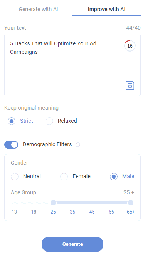The width and height of the screenshot is (145, 257).
Task: Click the Demographic Filters label
Action: coord(47,144)
